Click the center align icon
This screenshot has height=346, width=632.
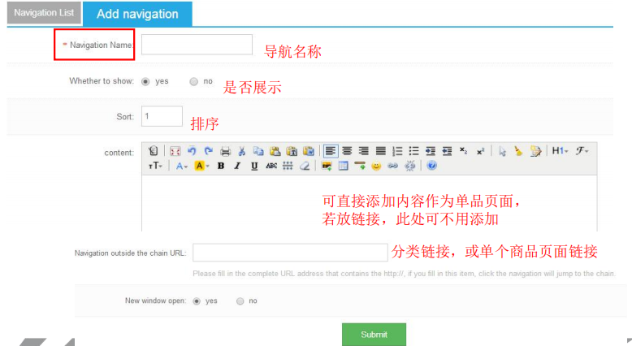pos(347,151)
